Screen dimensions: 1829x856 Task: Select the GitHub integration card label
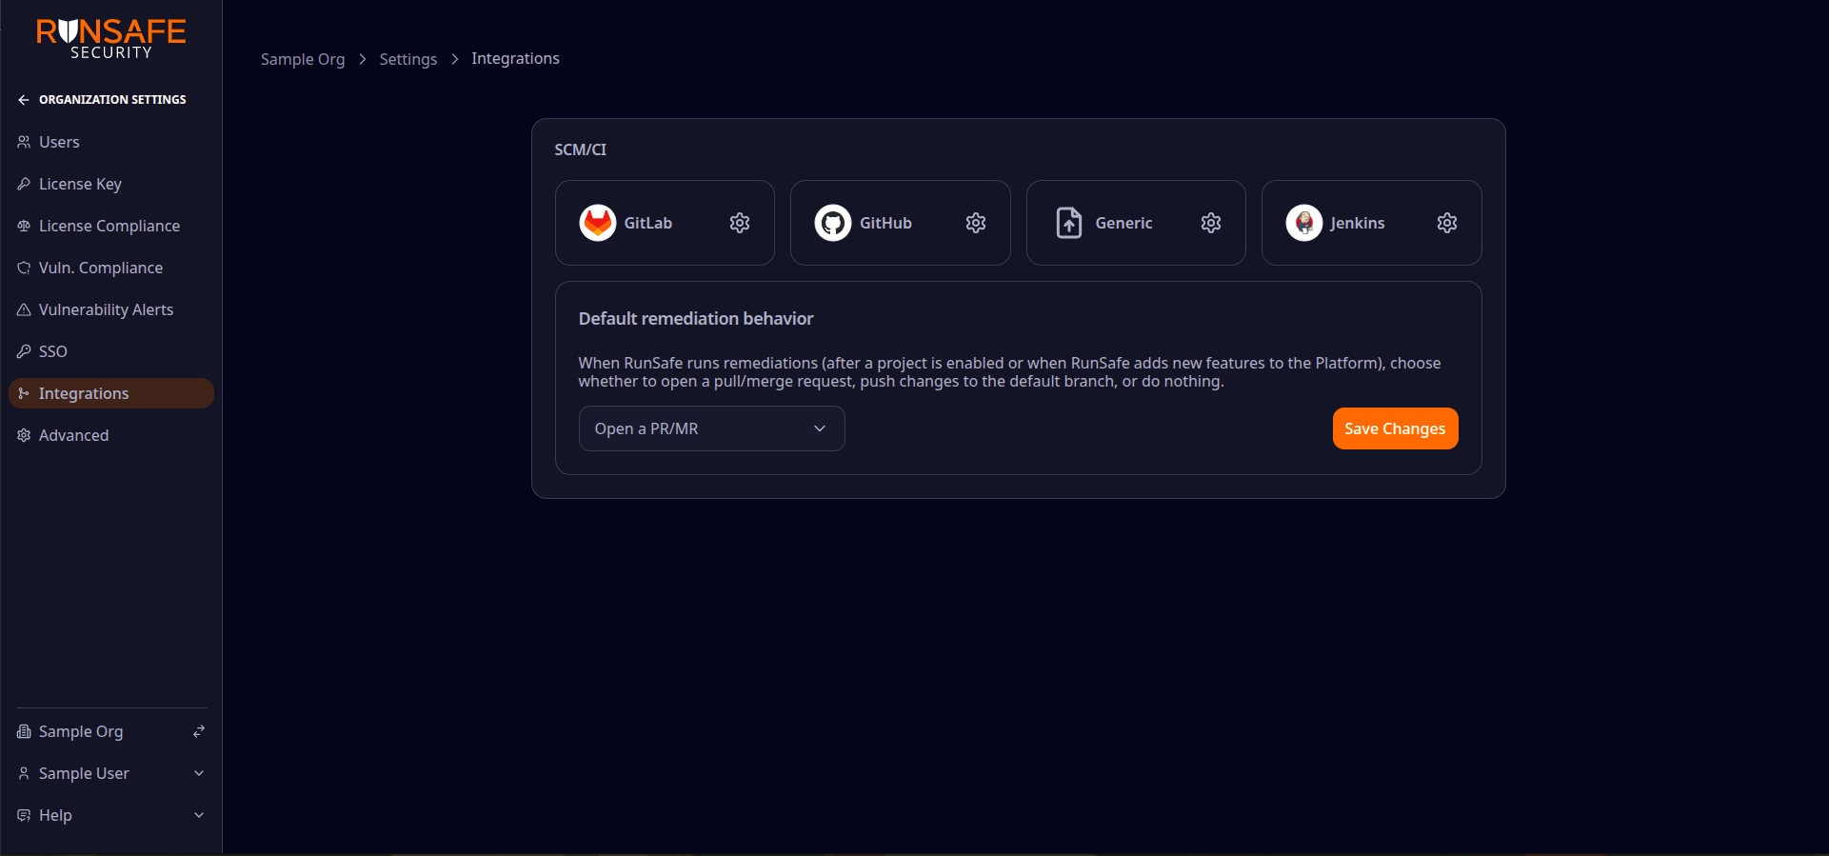tap(885, 223)
